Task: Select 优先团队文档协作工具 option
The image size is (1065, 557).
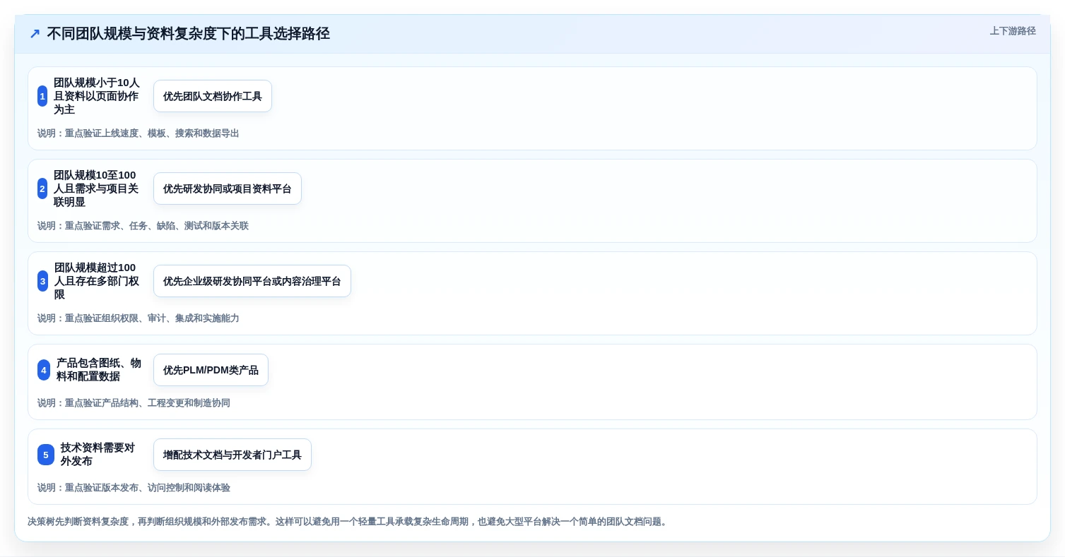Action: (x=213, y=96)
